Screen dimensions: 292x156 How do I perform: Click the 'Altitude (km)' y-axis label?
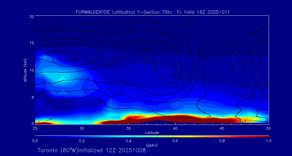pos(25,70)
